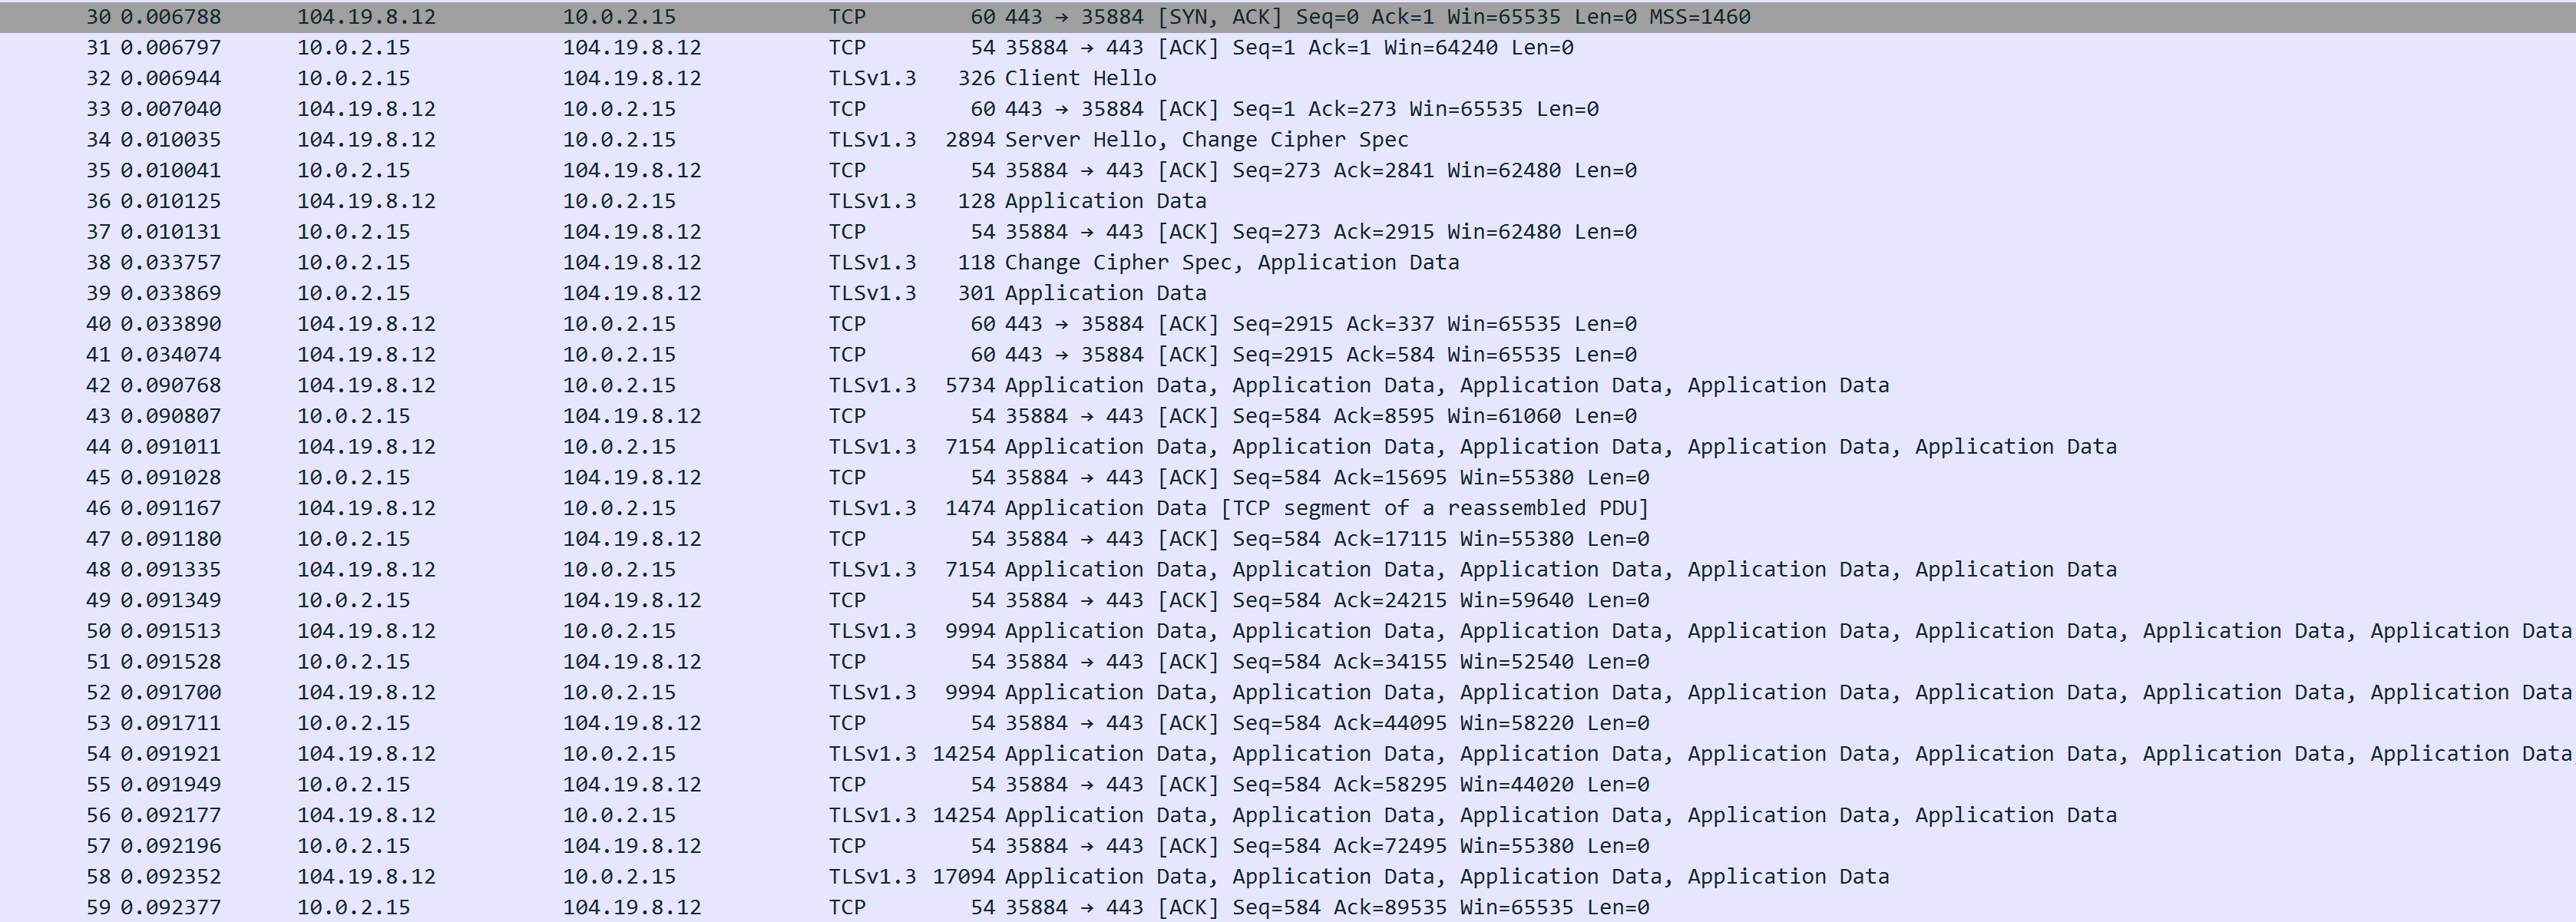2576x922 pixels.
Task: Select packet 30 SYN, ACK row
Action: (1288, 17)
